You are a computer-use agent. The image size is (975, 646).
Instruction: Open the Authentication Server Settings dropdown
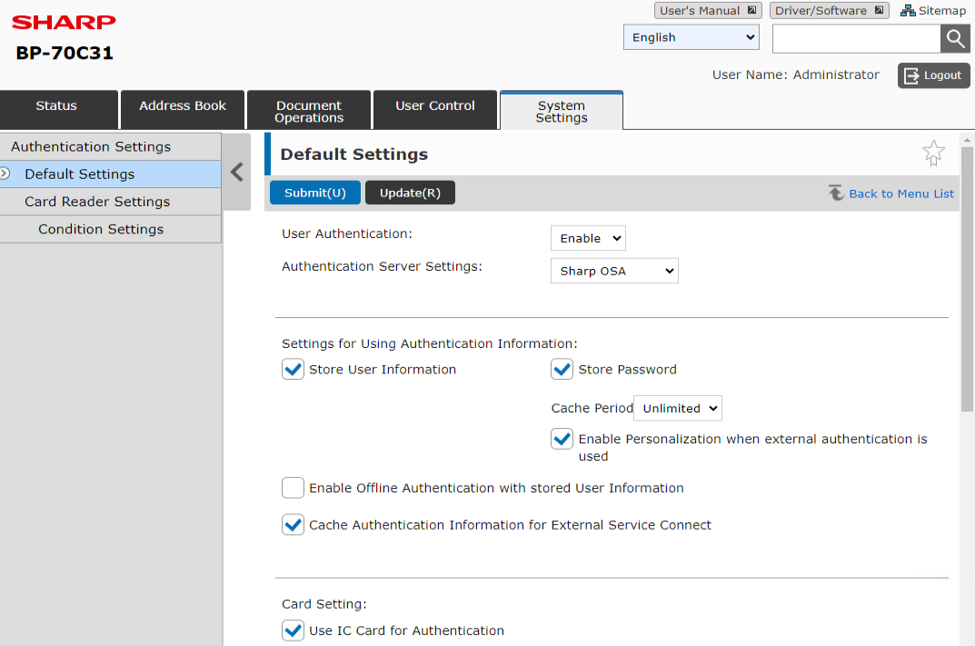click(x=613, y=270)
